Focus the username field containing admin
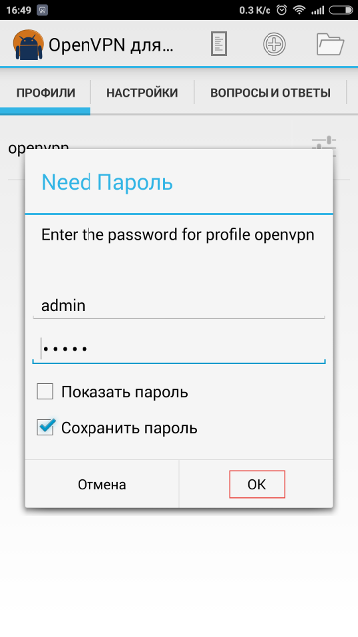The image size is (358, 637). [179, 306]
